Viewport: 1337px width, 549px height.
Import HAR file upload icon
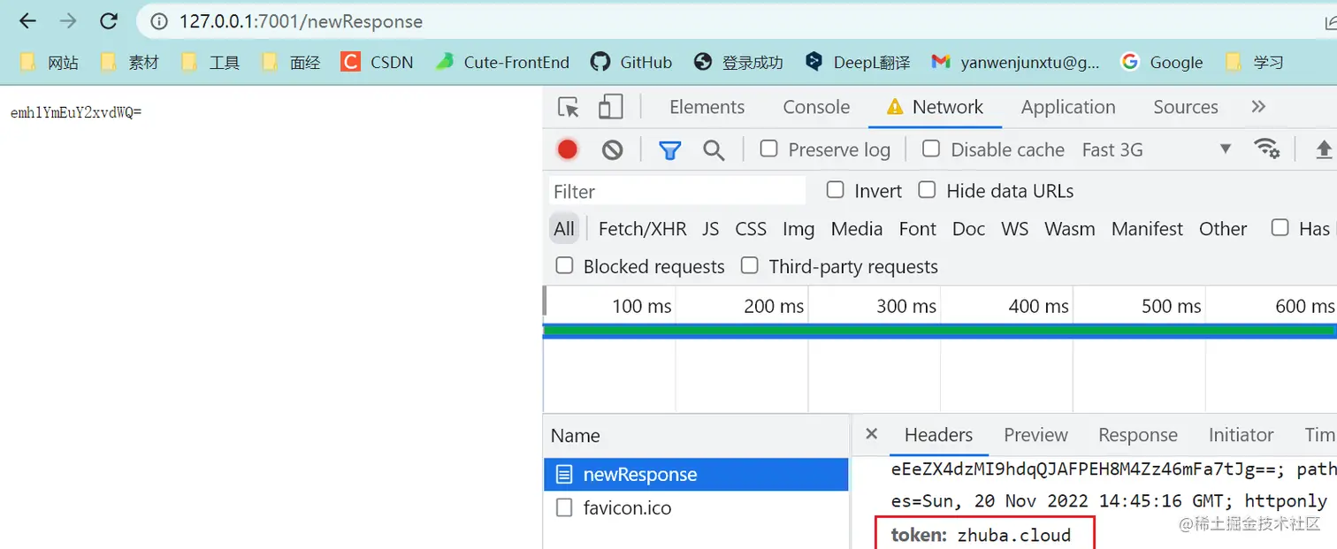pos(1324,149)
